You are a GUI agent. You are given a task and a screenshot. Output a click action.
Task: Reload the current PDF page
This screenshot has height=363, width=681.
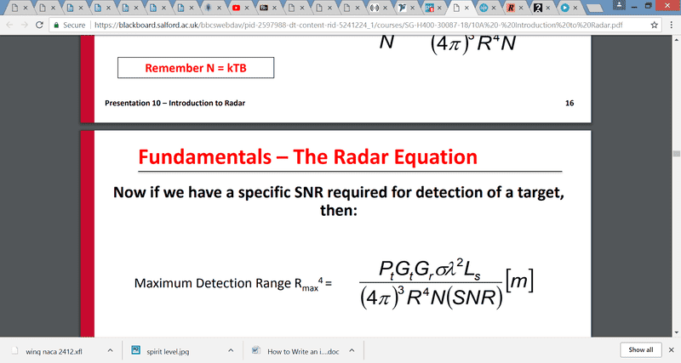tap(39, 26)
